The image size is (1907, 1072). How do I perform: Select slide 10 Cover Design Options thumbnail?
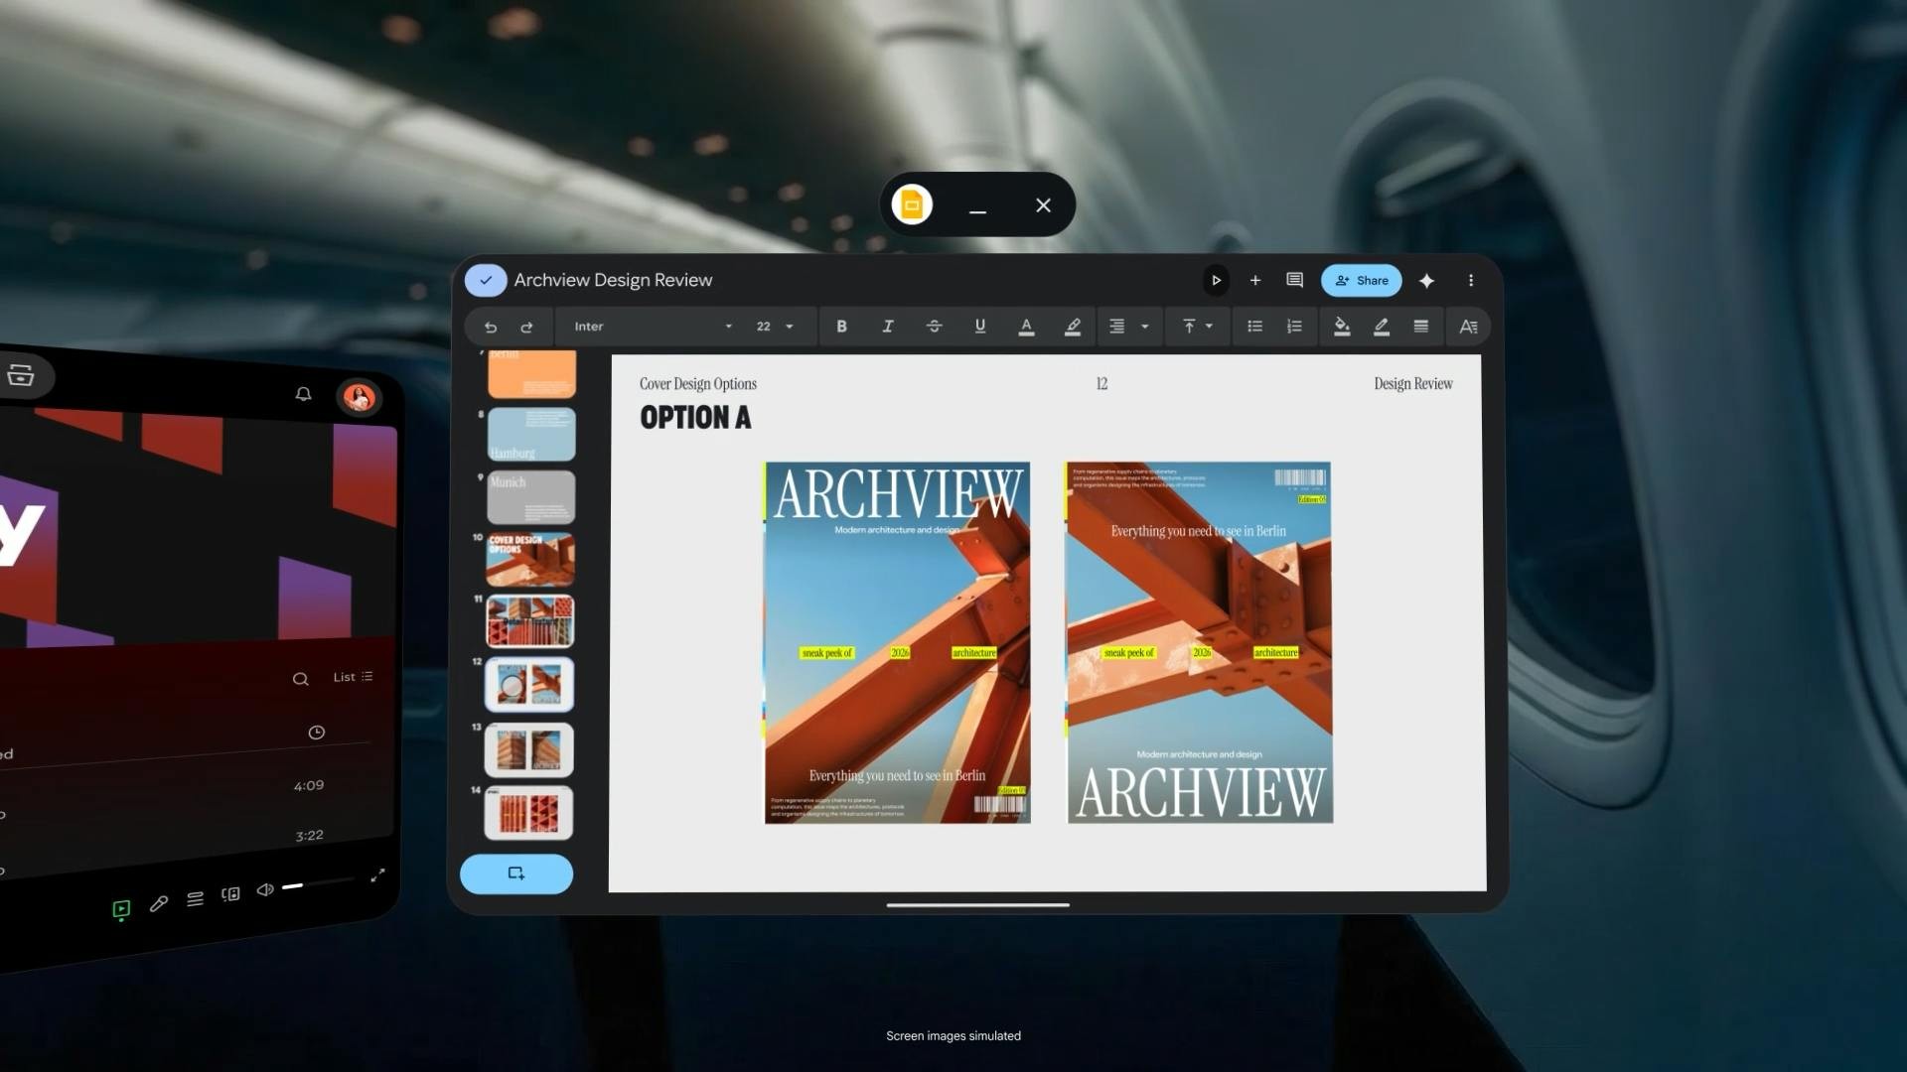tap(530, 560)
